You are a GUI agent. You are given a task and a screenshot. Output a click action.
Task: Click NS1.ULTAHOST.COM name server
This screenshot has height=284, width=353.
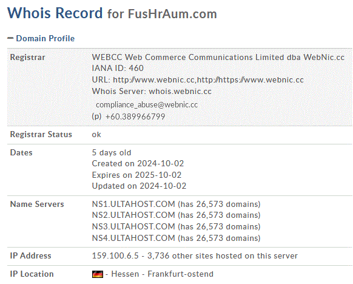pyautogui.click(x=133, y=204)
